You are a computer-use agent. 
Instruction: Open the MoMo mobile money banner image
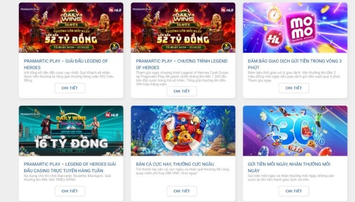pos(295,27)
